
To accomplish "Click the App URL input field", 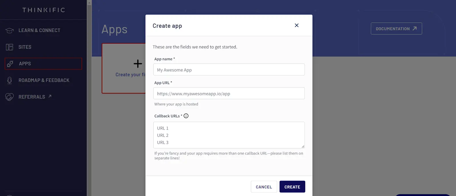I will (x=229, y=93).
